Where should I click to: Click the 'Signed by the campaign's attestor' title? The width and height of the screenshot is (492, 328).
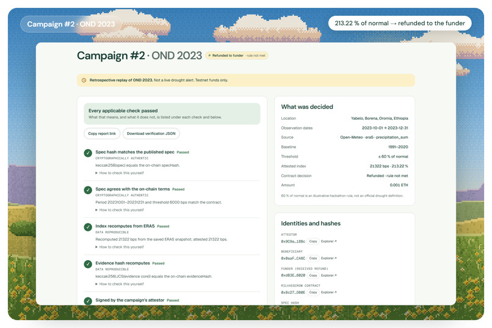pos(129,300)
